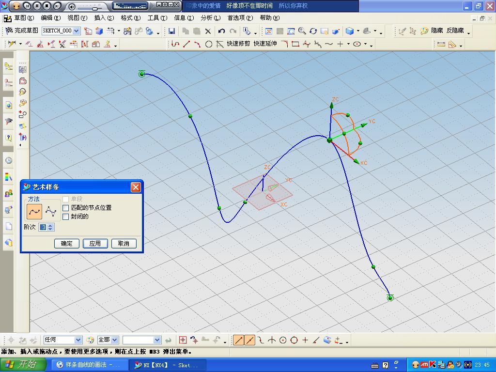Image resolution: width=496 pixels, height=372 pixels.
Task: Choose the By Poles spline method icon
Action: tap(51, 211)
